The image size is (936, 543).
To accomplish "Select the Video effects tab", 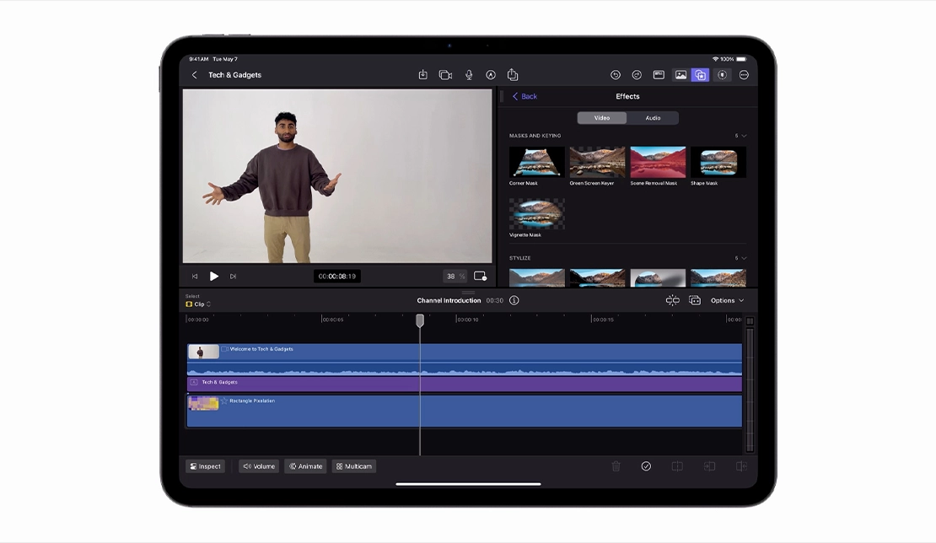I will 602,118.
